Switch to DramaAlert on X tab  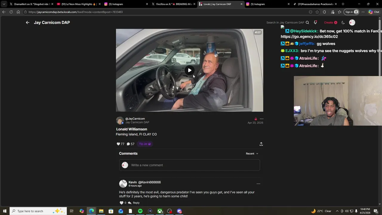pyautogui.click(x=31, y=4)
